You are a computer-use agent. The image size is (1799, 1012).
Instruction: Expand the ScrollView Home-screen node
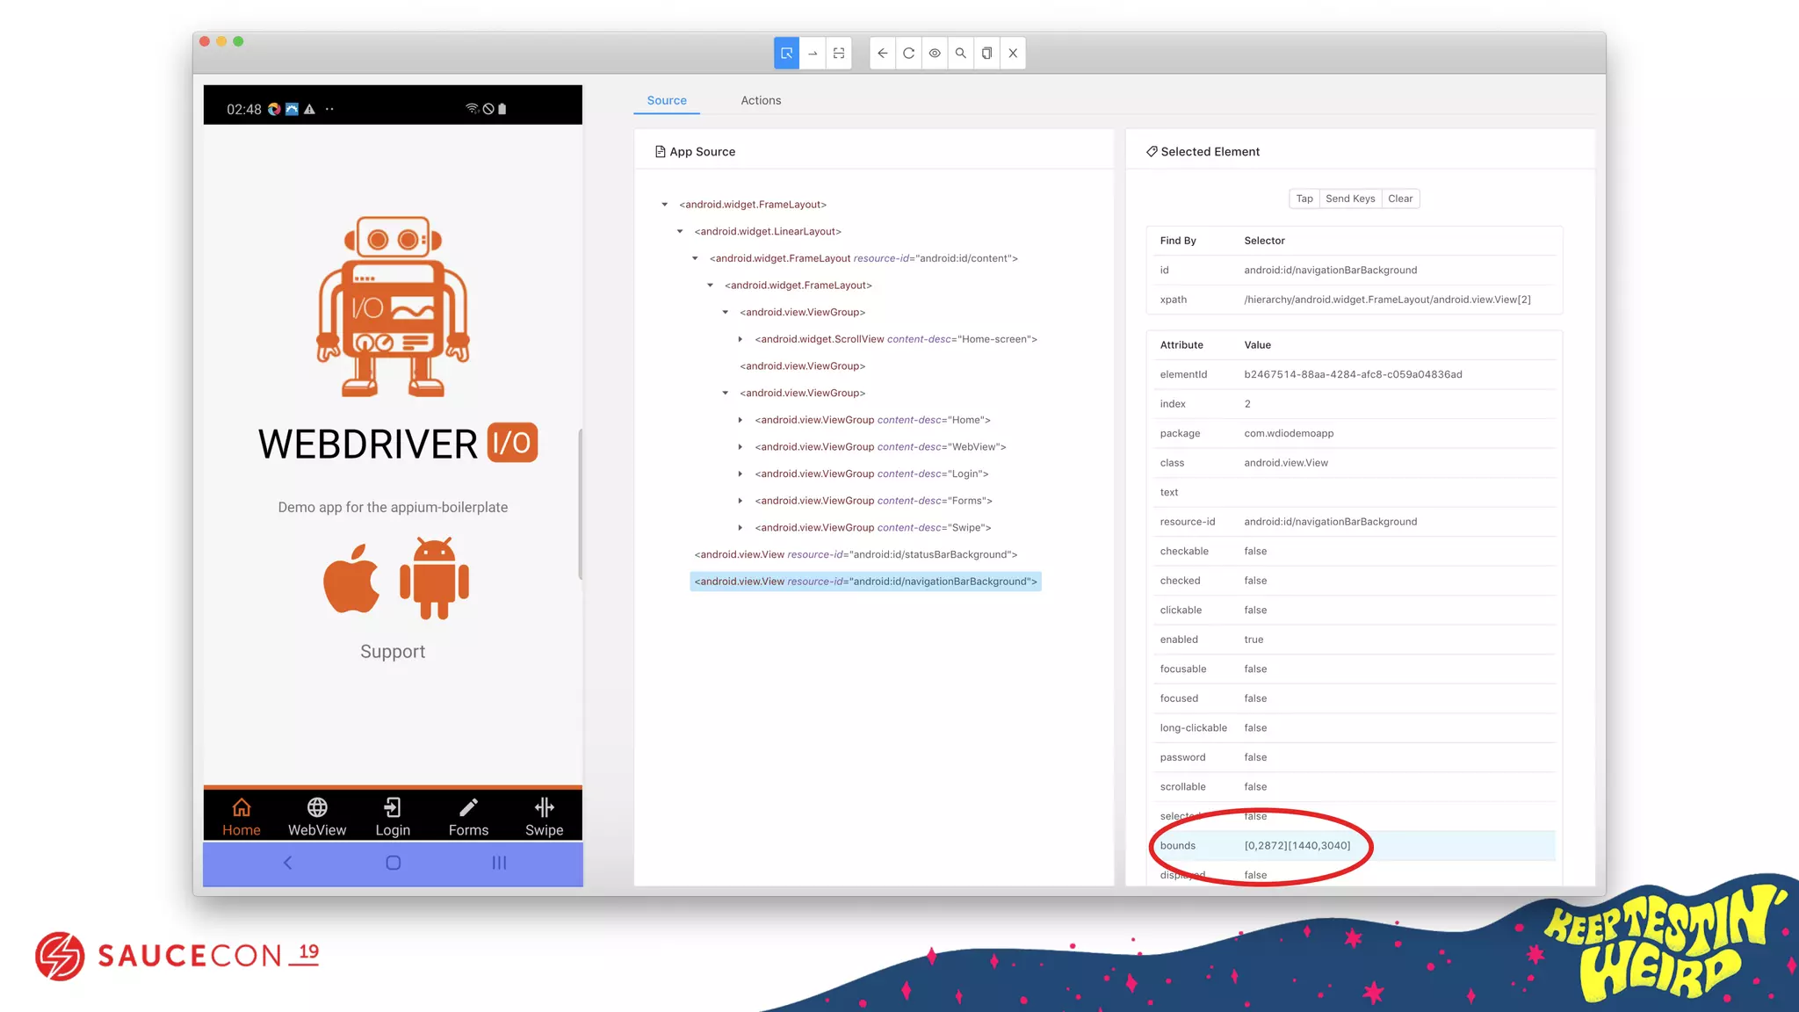[741, 339]
